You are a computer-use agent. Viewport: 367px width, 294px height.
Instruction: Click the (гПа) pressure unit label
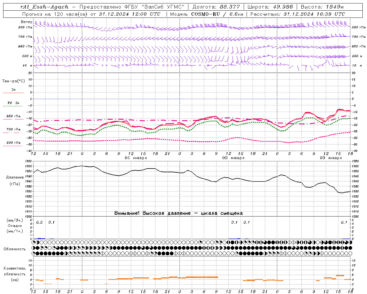[15, 184]
